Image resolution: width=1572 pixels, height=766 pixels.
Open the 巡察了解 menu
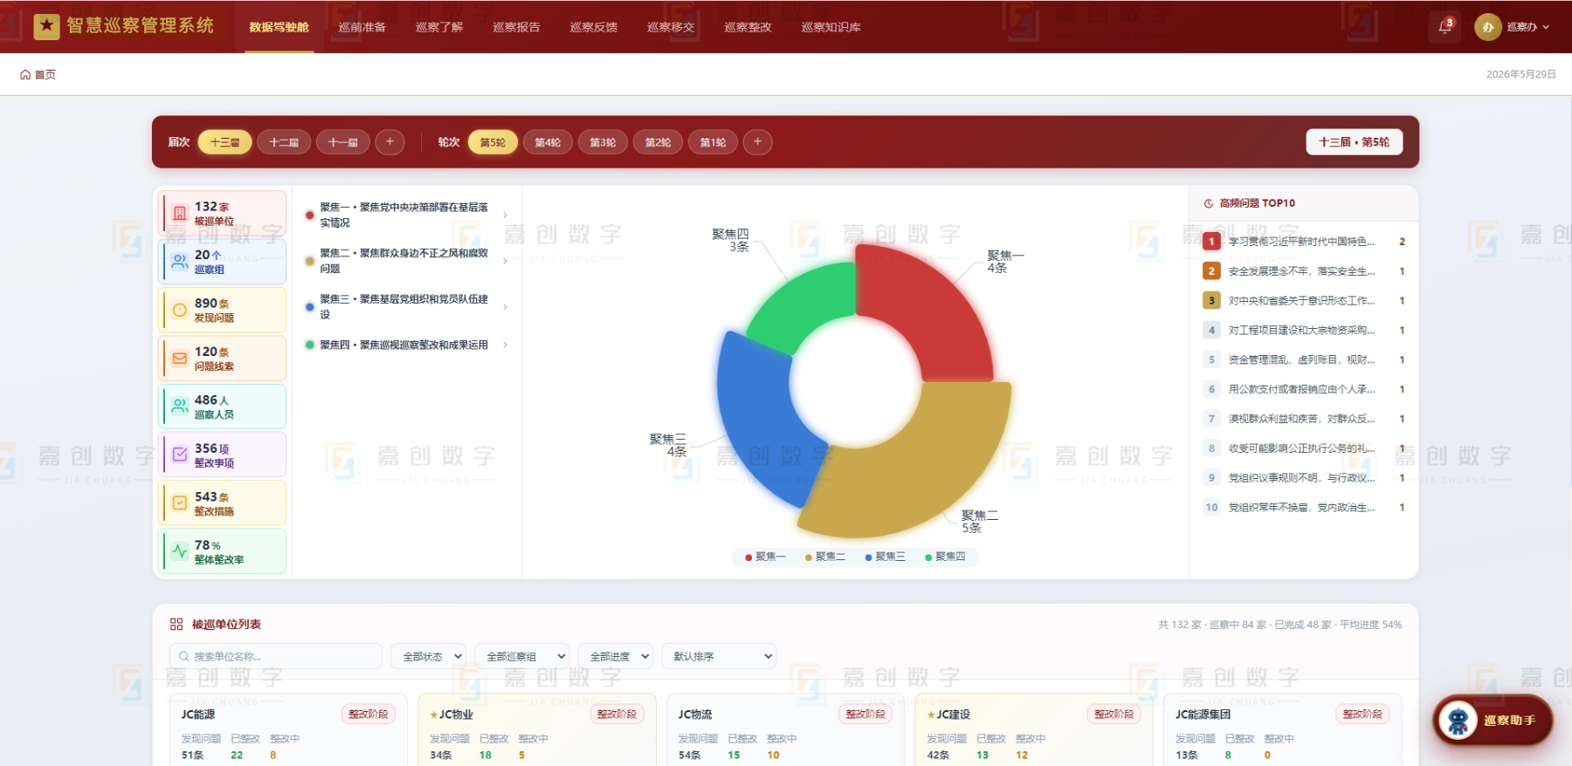click(x=439, y=27)
